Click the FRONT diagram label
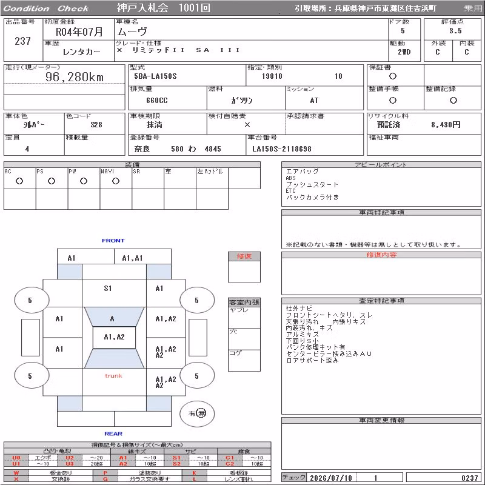This screenshot has width=485, height=485. coord(113,240)
